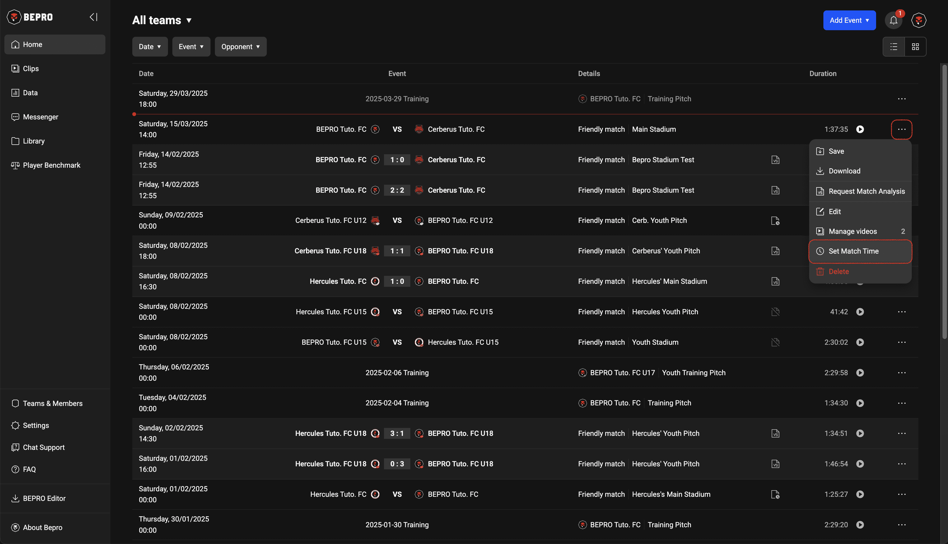This screenshot has width=948, height=544.
Task: Switch to grid view layout
Action: click(x=915, y=47)
